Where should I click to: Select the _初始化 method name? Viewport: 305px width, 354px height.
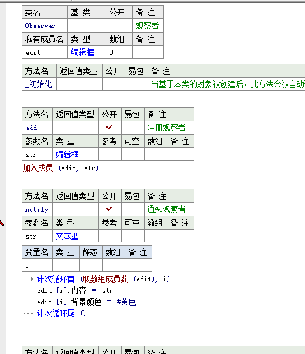39,84
